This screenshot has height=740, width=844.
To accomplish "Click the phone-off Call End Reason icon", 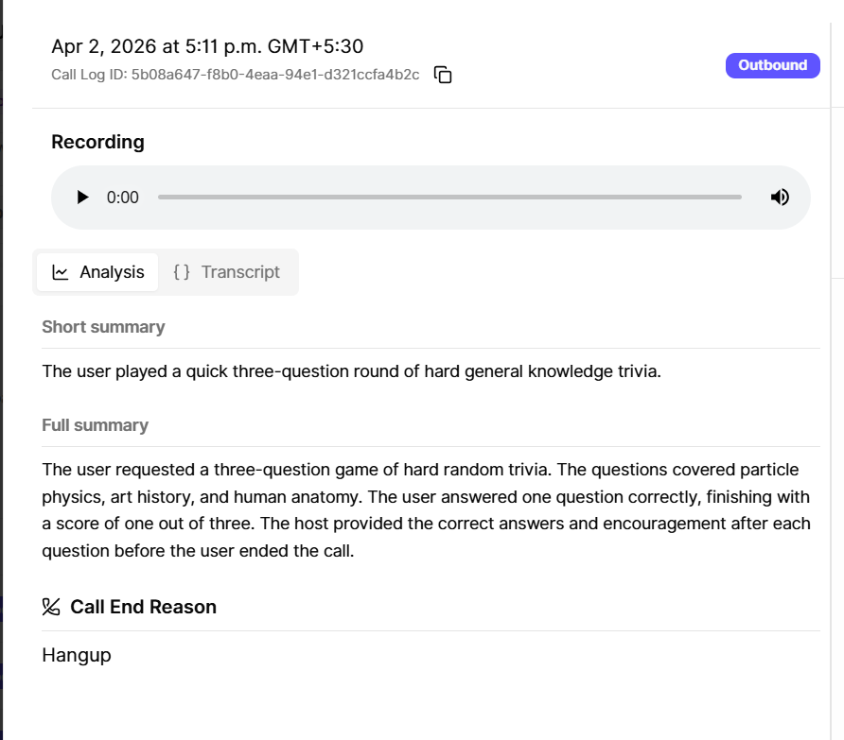I will point(51,607).
